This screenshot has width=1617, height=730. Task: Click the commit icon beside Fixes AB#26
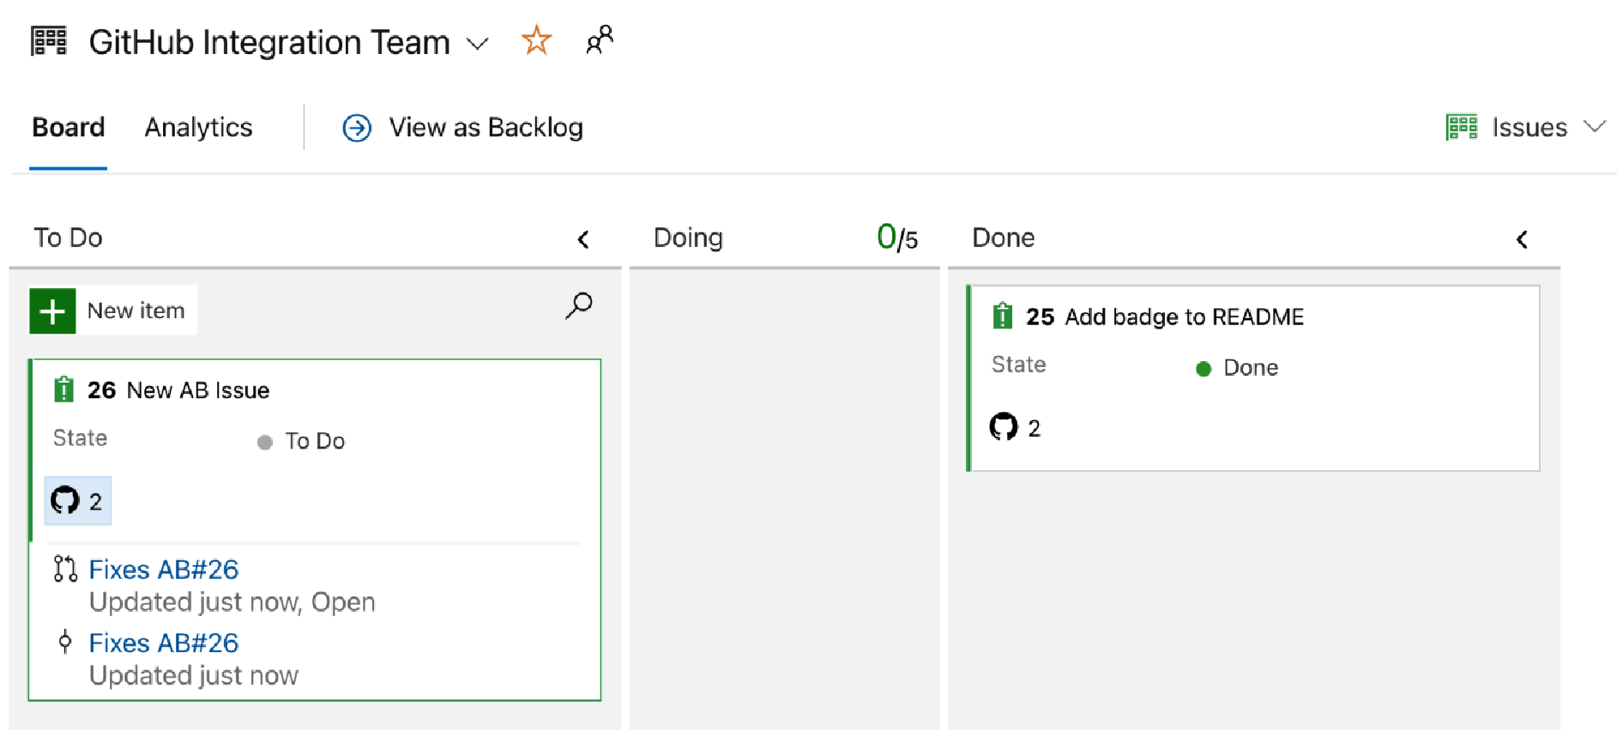pyautogui.click(x=65, y=642)
